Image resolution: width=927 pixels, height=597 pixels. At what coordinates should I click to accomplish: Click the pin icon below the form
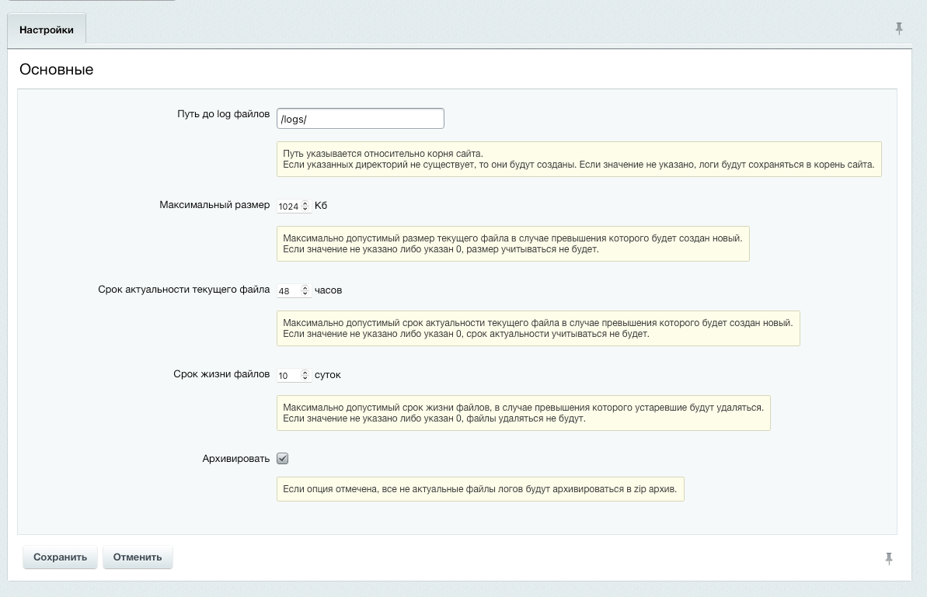pos(888,557)
